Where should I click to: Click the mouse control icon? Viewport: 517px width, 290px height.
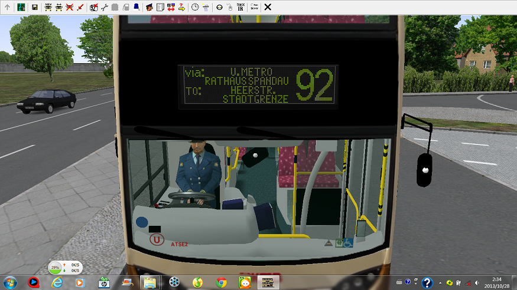click(x=230, y=7)
